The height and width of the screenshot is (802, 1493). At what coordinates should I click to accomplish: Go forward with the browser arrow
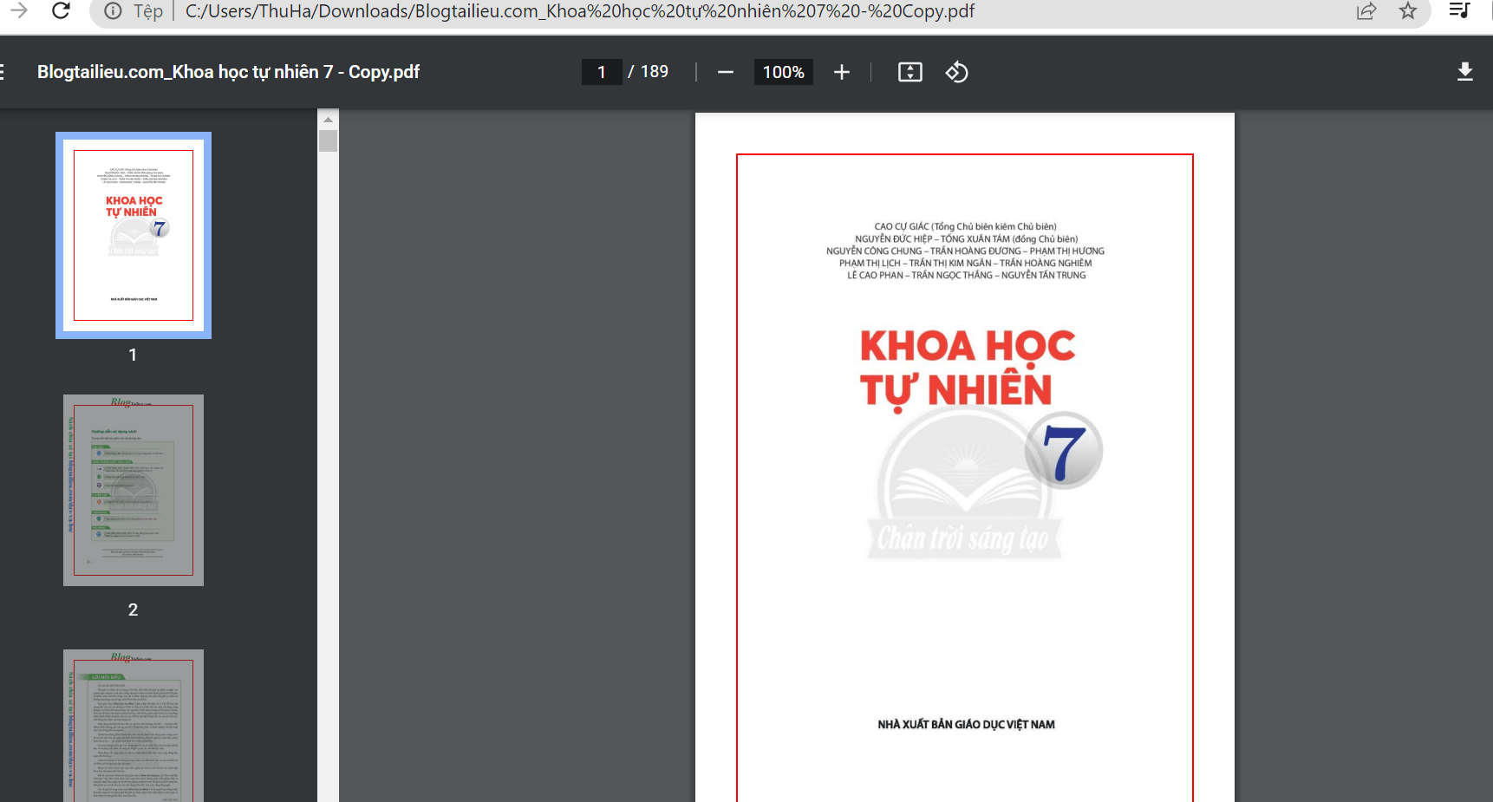tap(18, 10)
